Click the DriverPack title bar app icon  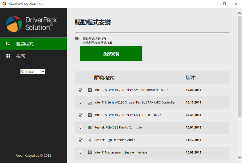tap(4, 4)
